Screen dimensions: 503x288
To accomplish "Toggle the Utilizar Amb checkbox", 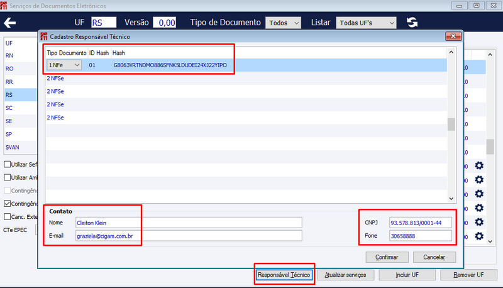I will (7, 177).
